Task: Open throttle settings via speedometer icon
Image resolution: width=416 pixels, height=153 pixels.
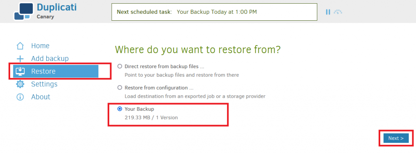Action: (x=338, y=12)
